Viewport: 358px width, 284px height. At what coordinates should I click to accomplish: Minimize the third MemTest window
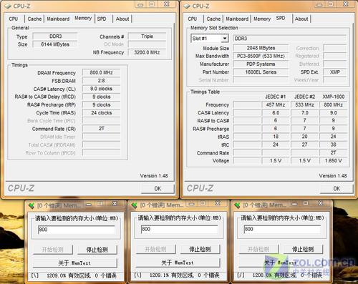(294, 204)
